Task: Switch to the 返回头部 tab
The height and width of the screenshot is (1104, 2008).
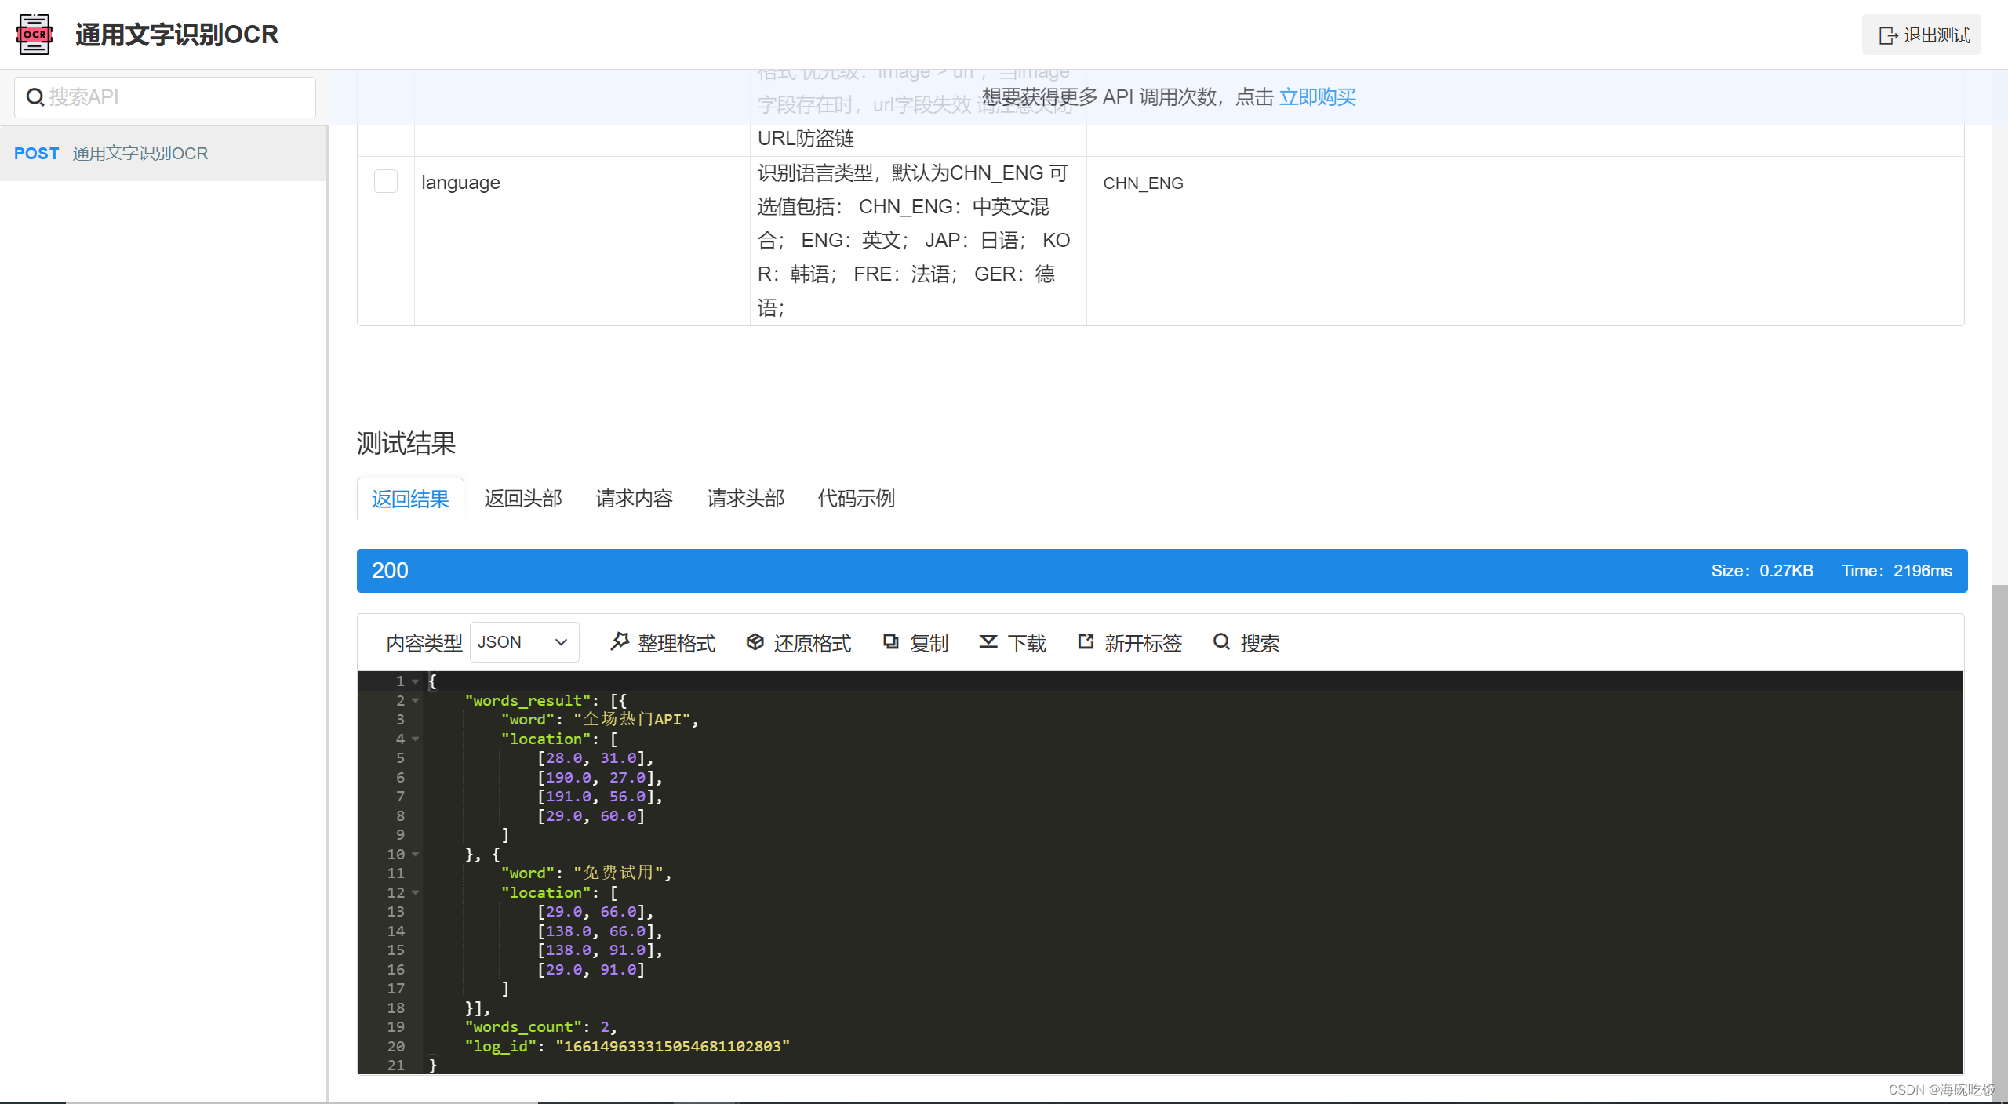Action: [523, 499]
